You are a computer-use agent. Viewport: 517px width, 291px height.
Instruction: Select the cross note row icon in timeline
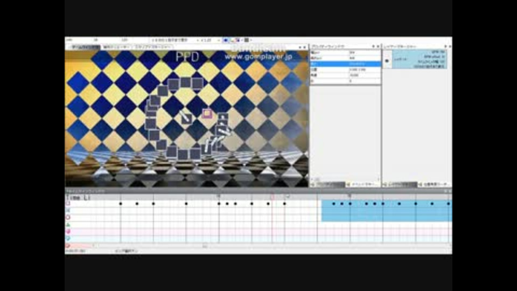(x=68, y=211)
